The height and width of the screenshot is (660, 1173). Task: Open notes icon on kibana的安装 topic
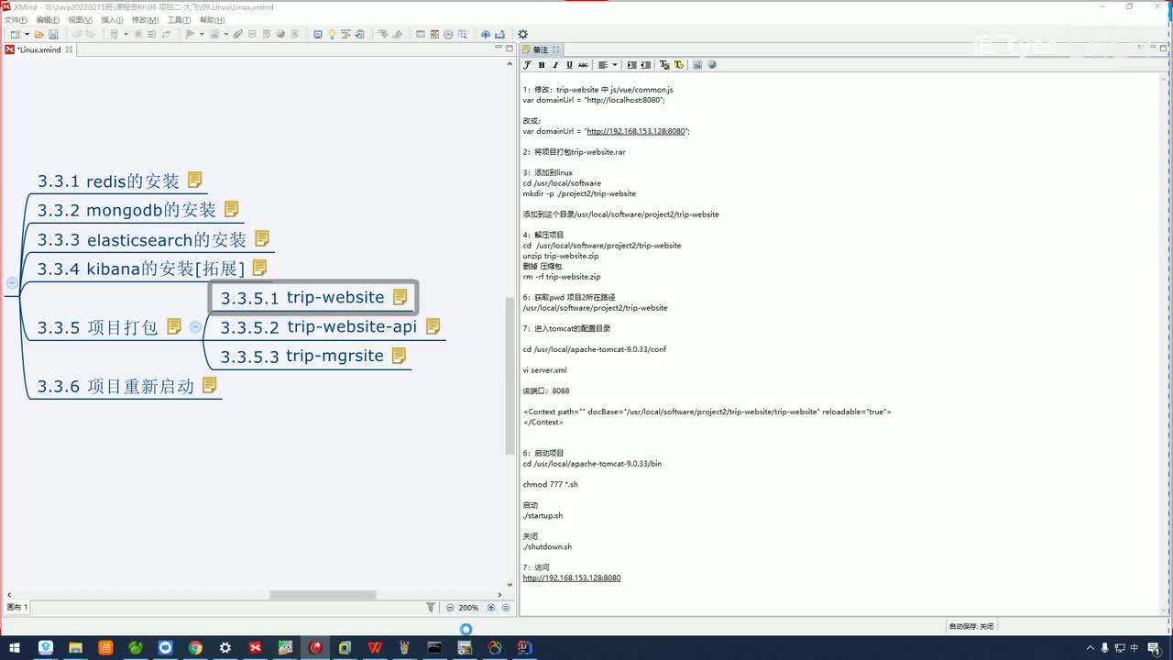tap(259, 268)
